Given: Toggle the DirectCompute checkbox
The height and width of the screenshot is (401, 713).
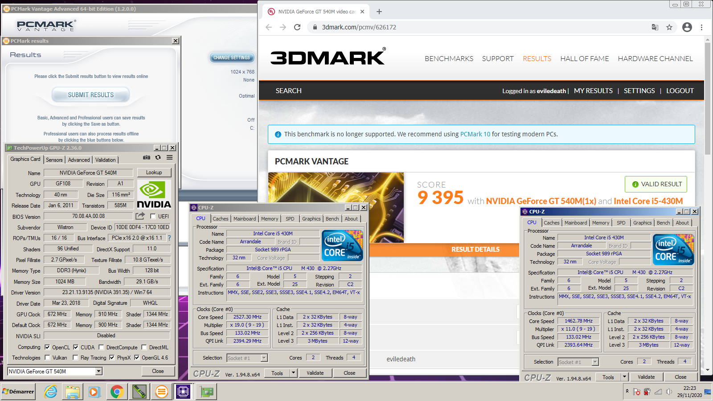Looking at the screenshot, I should [101, 347].
